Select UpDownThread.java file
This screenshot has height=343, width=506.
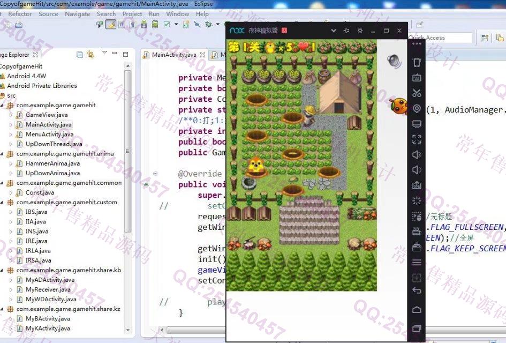tap(54, 144)
